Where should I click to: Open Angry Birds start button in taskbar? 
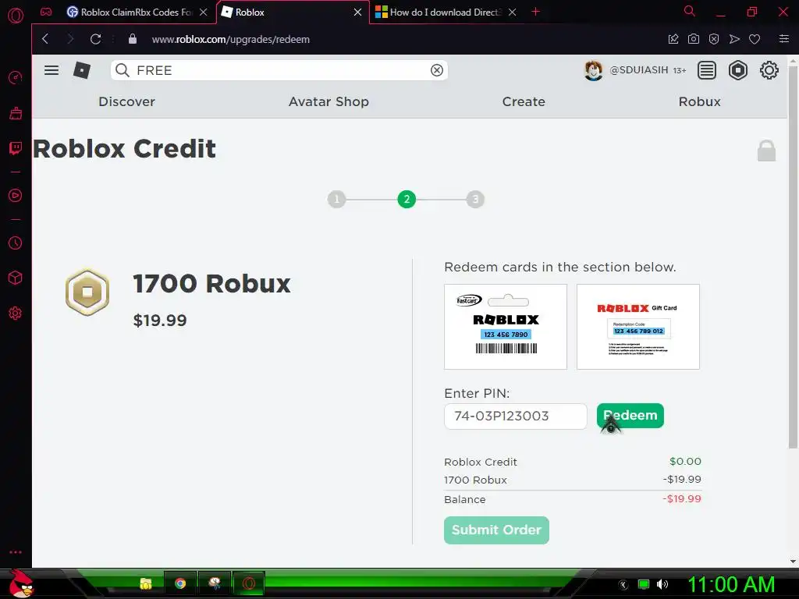click(x=21, y=583)
